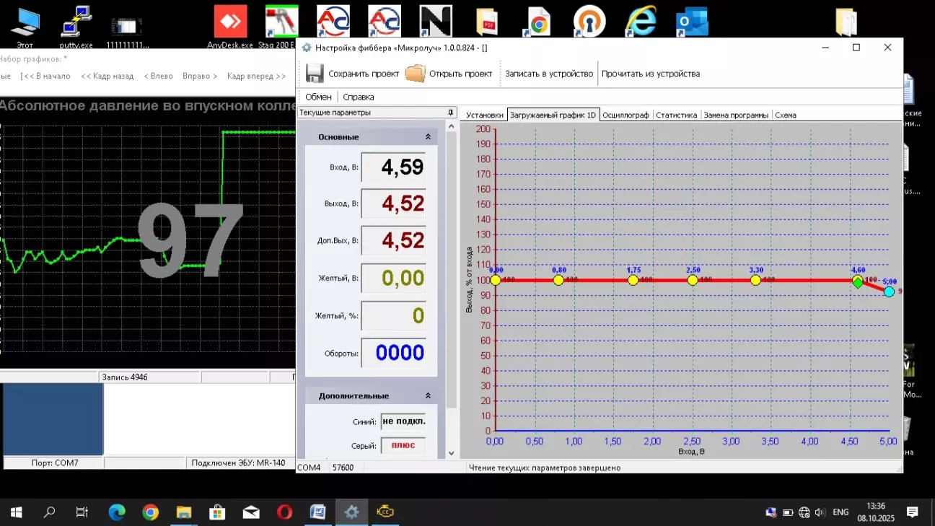
Task: Open the check-engine diagnostic app in taskbar
Action: (x=385, y=512)
